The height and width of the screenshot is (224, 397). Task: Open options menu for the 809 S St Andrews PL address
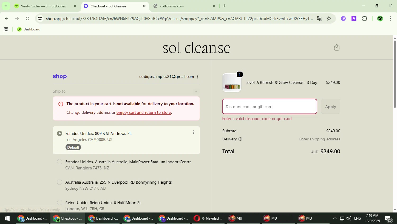193,132
